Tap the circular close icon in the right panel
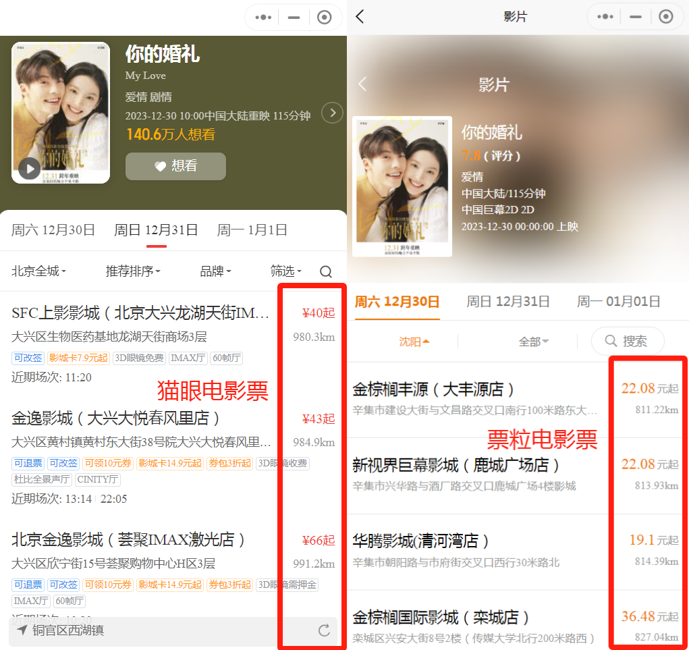Image resolution: width=689 pixels, height=650 pixels. pos(665,17)
